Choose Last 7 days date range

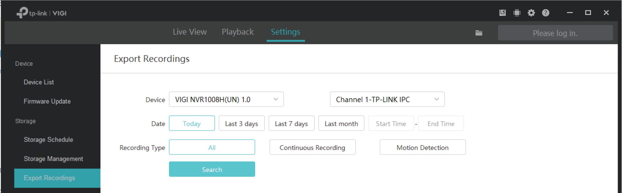click(291, 124)
